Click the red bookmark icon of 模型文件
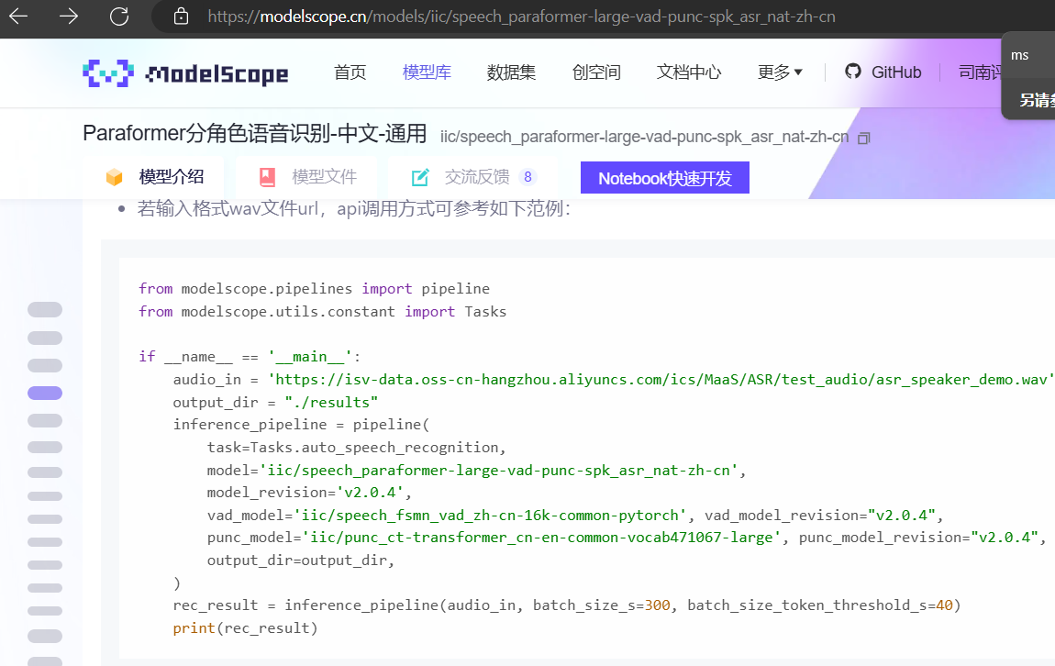The image size is (1055, 666). (267, 177)
